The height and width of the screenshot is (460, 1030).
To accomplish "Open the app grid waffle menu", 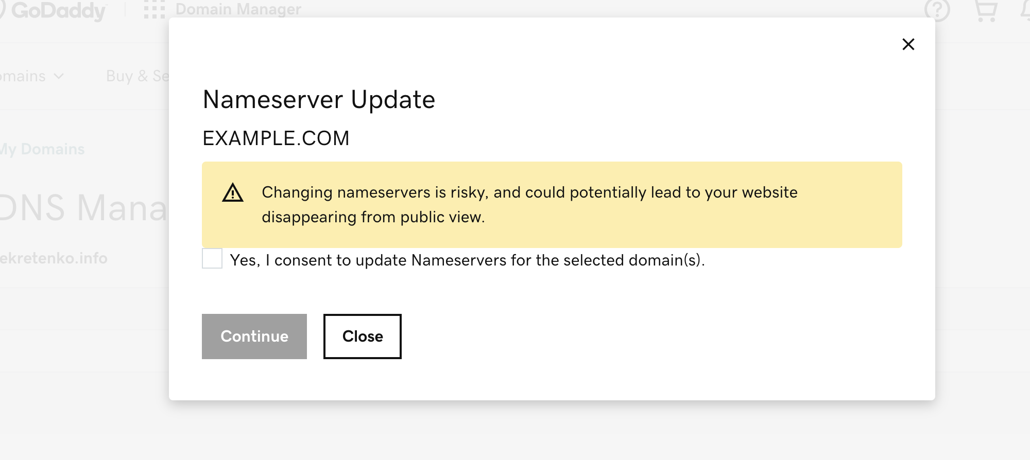I will point(154,9).
